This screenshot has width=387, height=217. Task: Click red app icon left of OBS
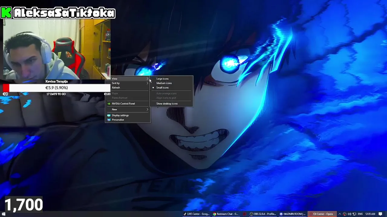(244, 214)
